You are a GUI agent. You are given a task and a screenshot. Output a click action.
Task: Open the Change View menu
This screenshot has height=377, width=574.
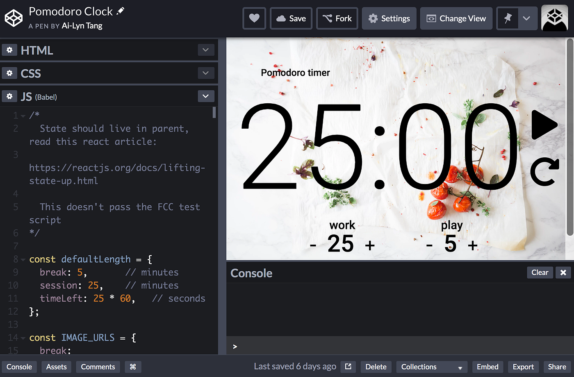(x=456, y=18)
